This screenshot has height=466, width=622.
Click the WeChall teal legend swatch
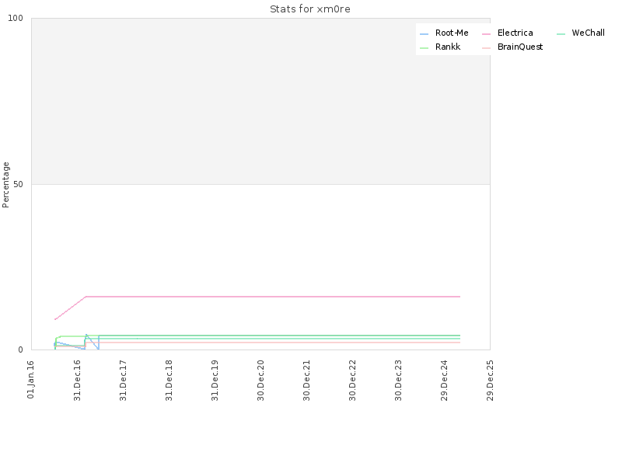click(x=561, y=34)
